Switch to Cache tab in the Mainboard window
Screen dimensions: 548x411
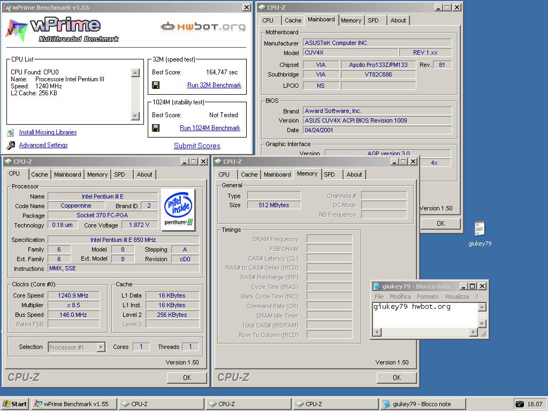pos(293,20)
